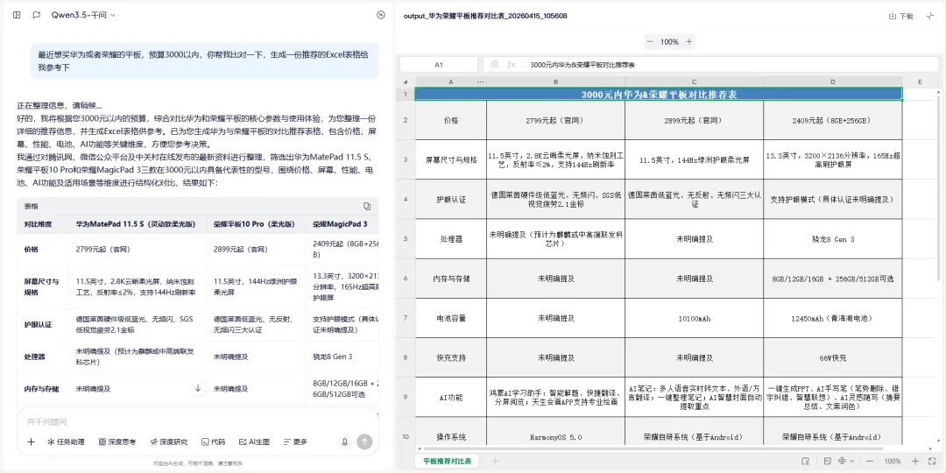
Task: Select column B header
Action: (555, 82)
